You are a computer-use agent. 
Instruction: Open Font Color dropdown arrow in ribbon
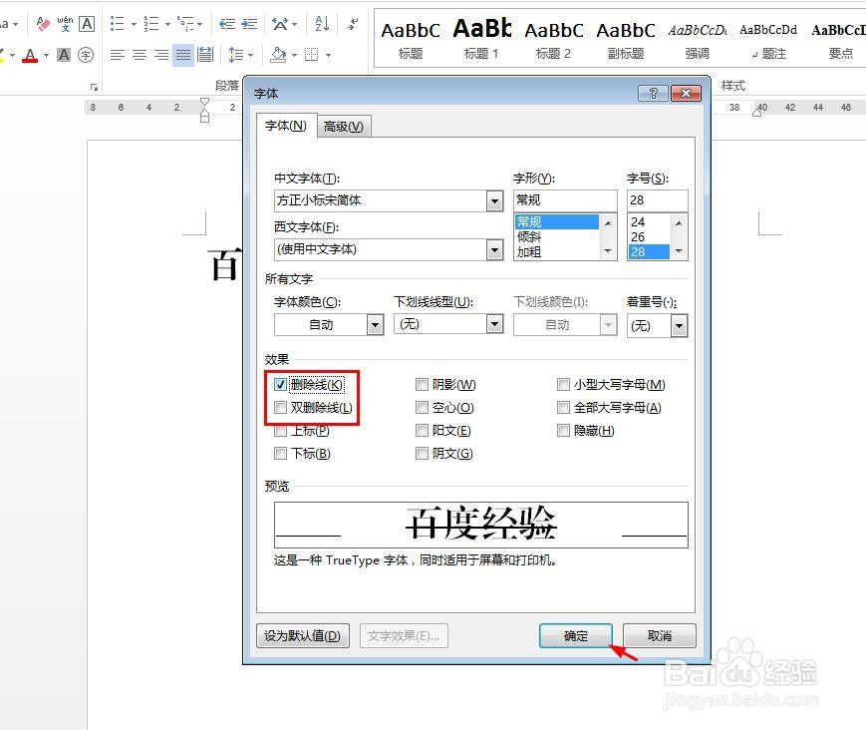tap(47, 55)
